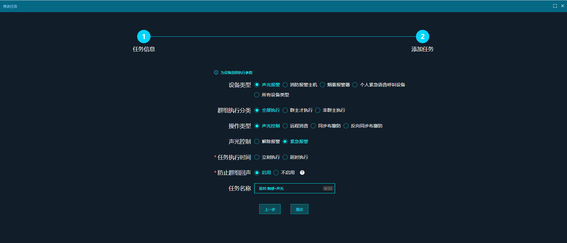Choose 同步布撤防 operation type
This screenshot has width=567, height=243.
tap(313, 126)
